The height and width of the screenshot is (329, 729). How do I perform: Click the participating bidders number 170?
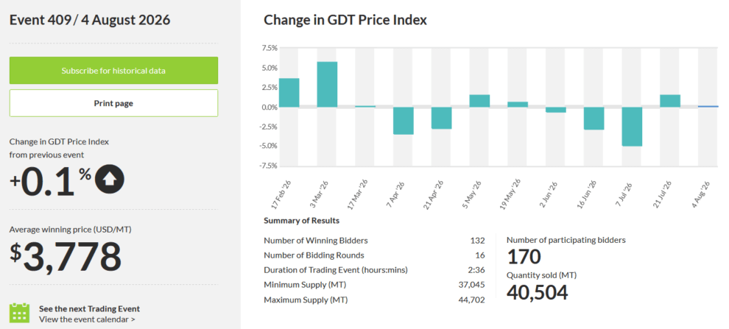tap(524, 257)
